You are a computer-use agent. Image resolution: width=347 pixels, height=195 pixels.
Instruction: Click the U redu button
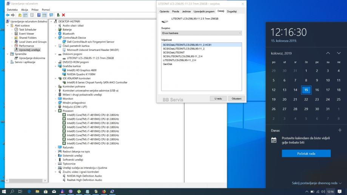click(x=218, y=98)
